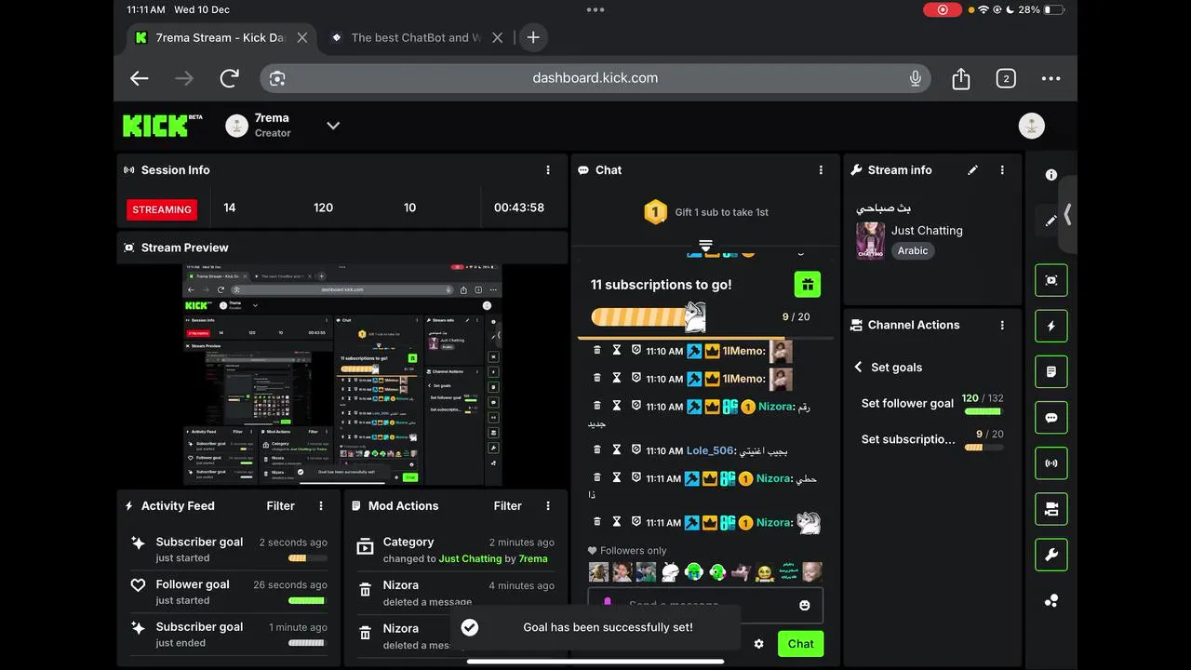
Task: Toggle Stream Preview panel from sidebar
Action: coord(1051,280)
